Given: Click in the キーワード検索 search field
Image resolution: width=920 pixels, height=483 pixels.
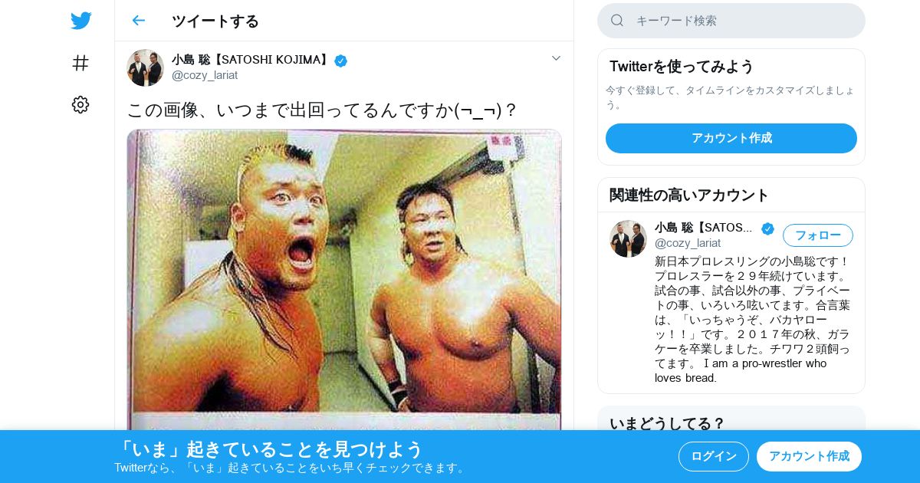Looking at the screenshot, I should tap(731, 21).
